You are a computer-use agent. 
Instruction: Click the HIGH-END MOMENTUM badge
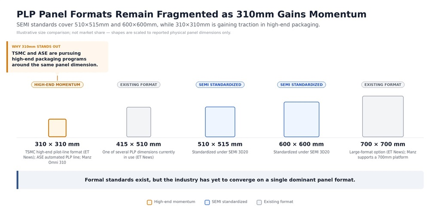point(57,84)
